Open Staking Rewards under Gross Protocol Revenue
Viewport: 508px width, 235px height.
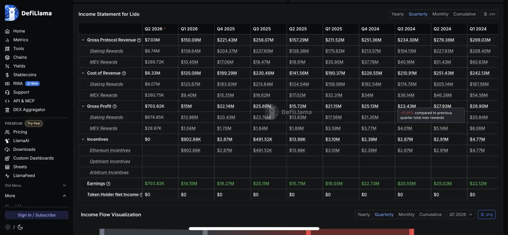(106, 51)
